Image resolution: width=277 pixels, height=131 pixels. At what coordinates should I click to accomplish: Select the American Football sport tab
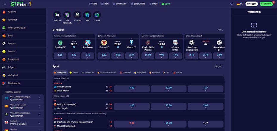click(x=107, y=73)
